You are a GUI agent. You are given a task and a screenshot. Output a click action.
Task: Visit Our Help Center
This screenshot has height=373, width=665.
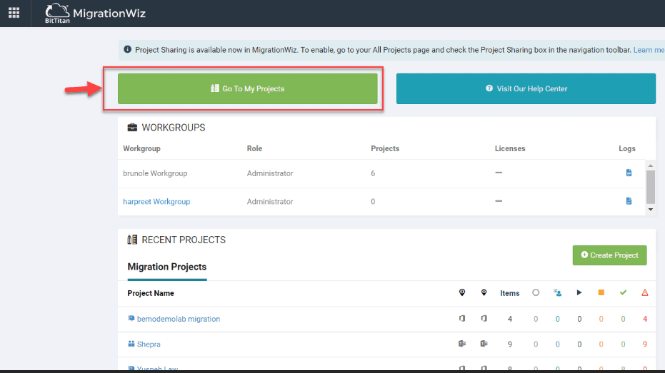[526, 88]
